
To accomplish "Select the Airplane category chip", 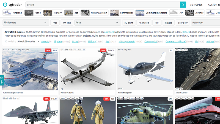I will click(13, 13).
